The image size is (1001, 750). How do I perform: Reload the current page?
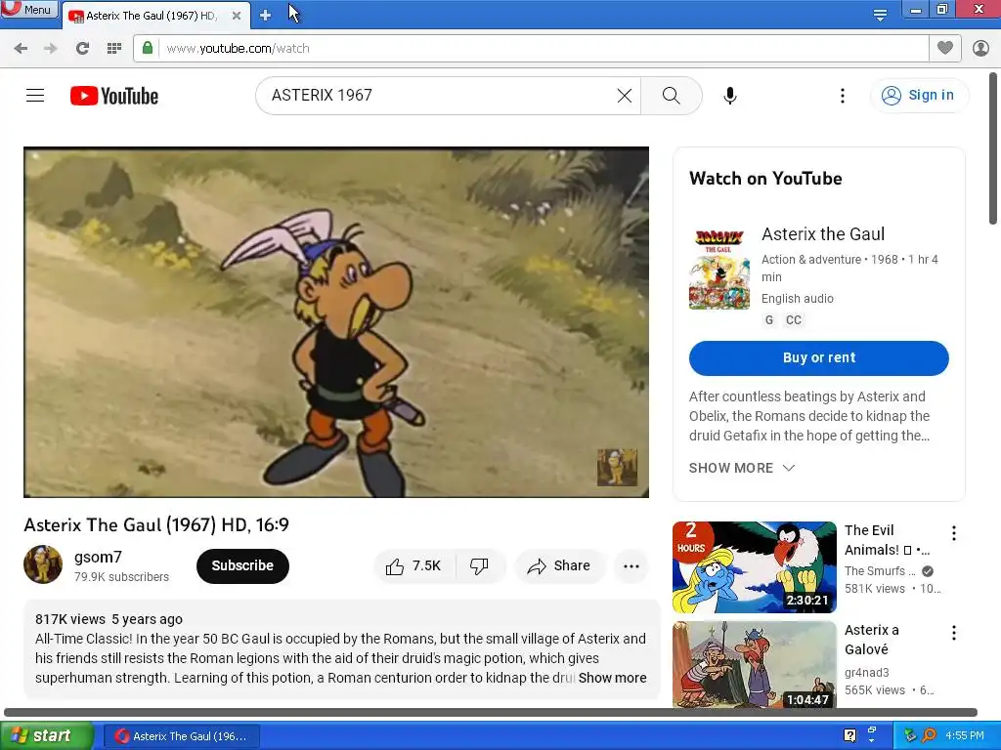pos(82,49)
